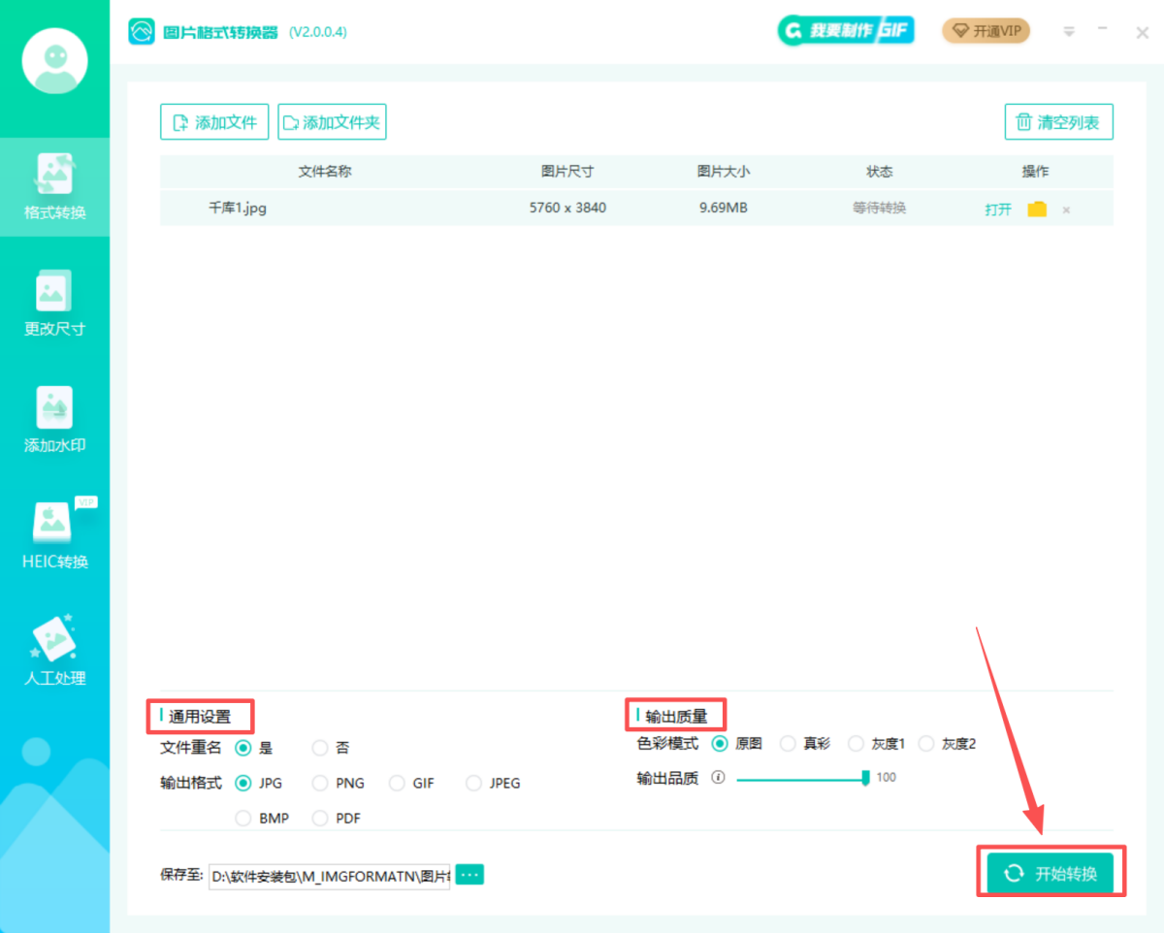Choose PNG as output format
1164x933 pixels.
(x=320, y=783)
